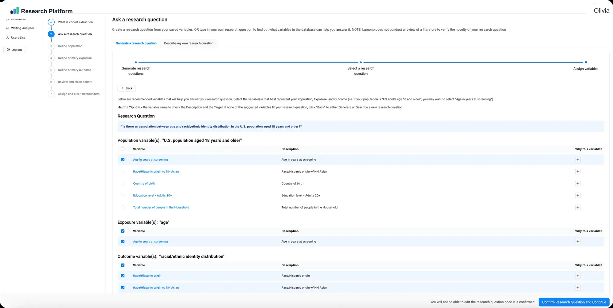
Task: Check Total number of people in Household checkbox
Action: 123,207
